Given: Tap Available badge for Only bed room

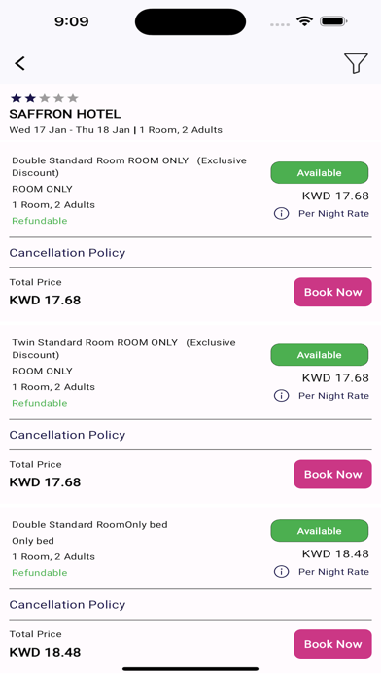Looking at the screenshot, I should [x=320, y=531].
